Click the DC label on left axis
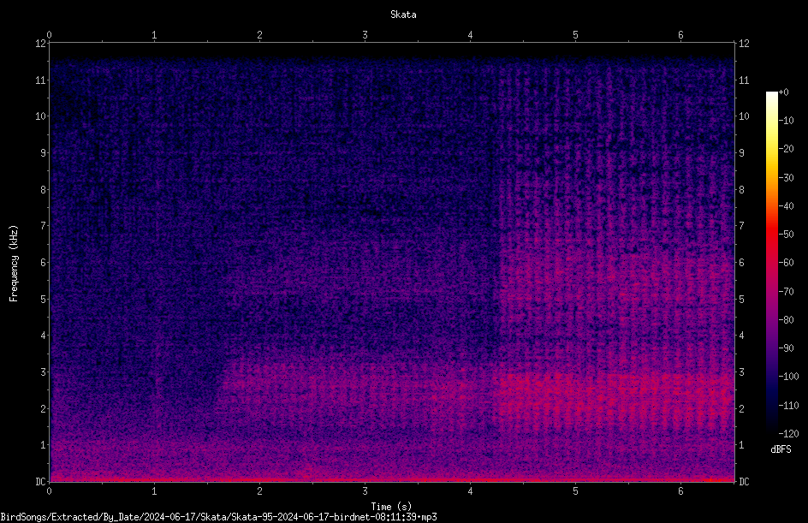The width and height of the screenshot is (808, 523). 41,481
